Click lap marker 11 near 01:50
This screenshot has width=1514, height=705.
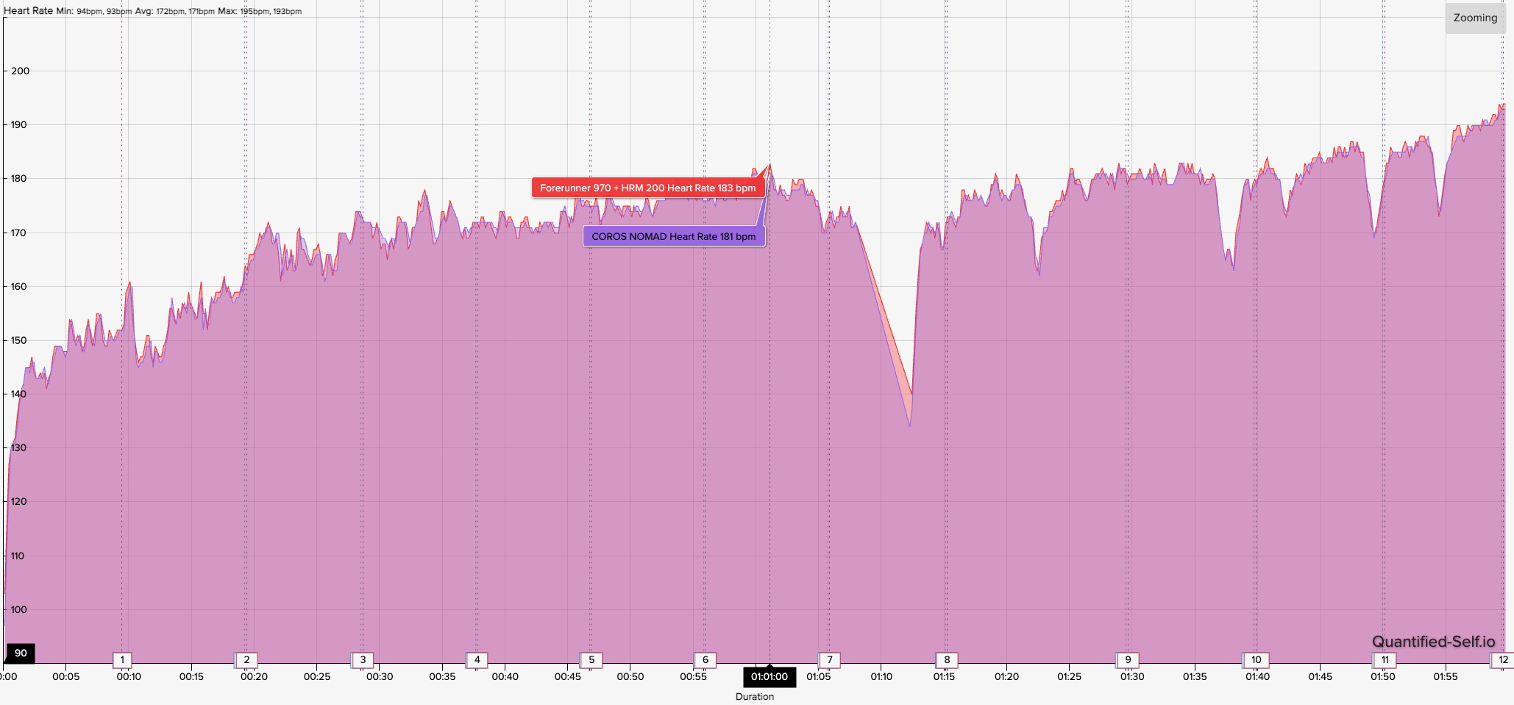coord(1385,661)
